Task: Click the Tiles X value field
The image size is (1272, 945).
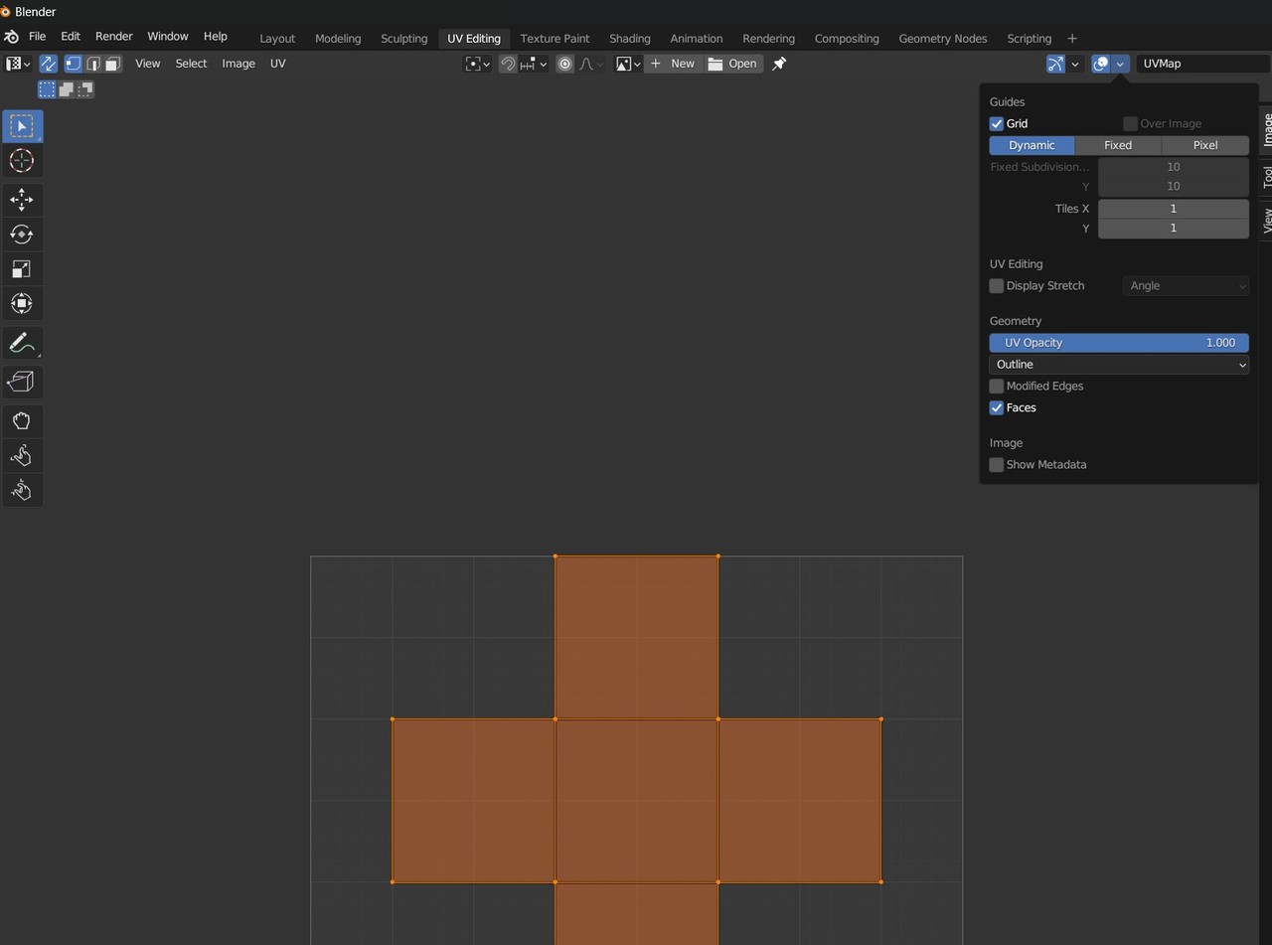Action: (1174, 209)
